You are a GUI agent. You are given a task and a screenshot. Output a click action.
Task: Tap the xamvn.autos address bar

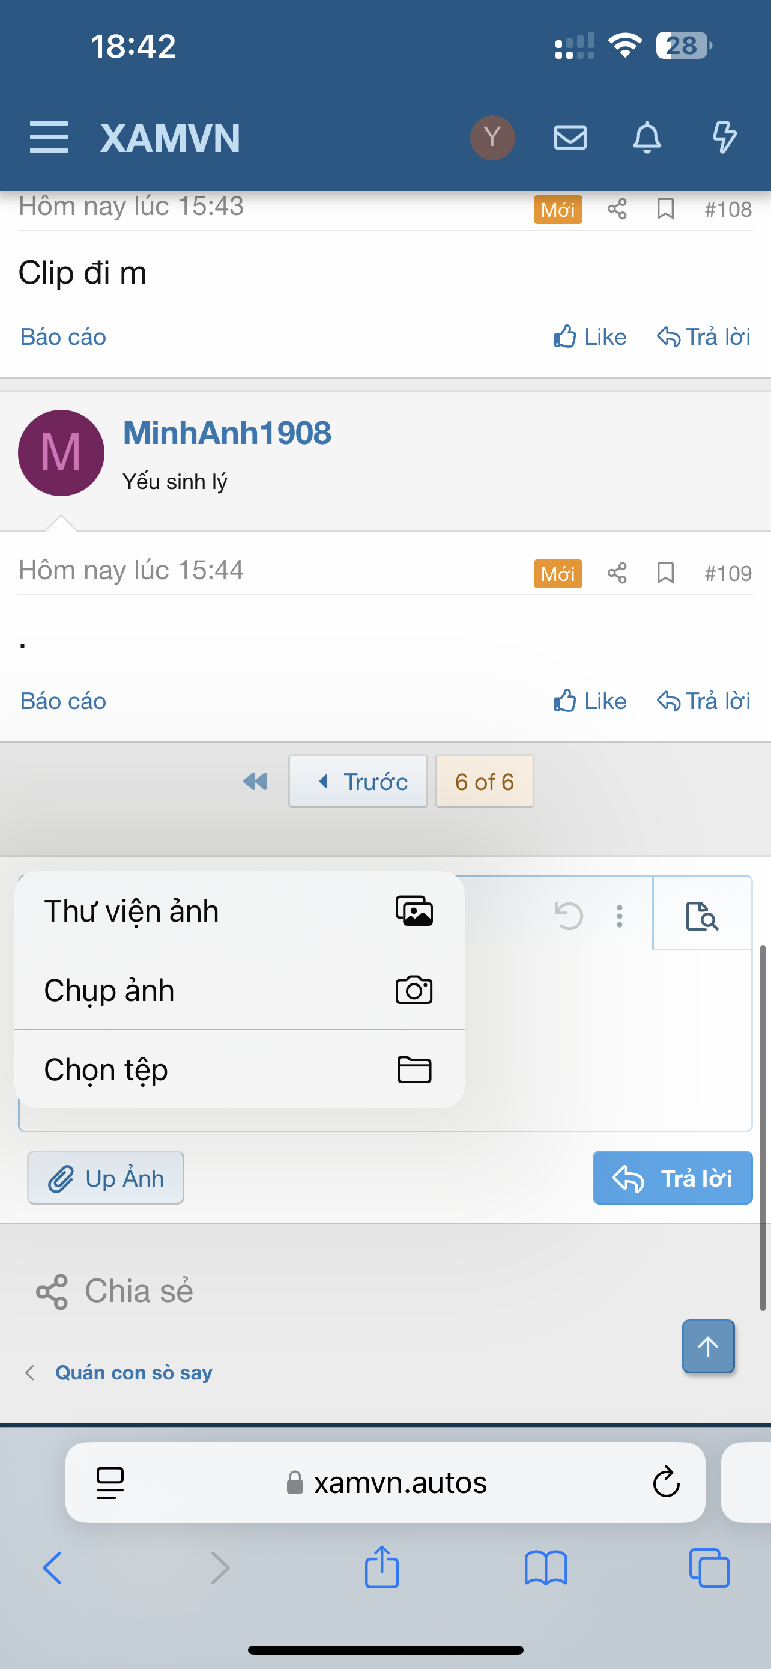400,1482
